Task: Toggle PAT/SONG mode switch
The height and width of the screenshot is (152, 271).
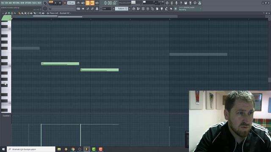Action: pos(51,2)
